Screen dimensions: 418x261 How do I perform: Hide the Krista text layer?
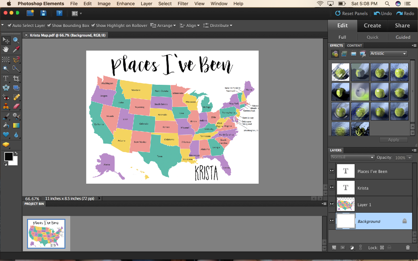click(331, 187)
